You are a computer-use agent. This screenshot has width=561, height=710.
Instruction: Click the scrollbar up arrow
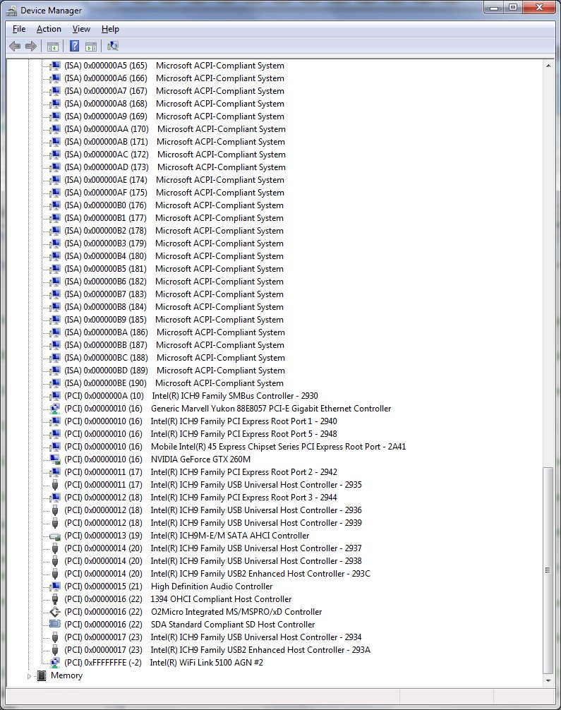point(548,66)
